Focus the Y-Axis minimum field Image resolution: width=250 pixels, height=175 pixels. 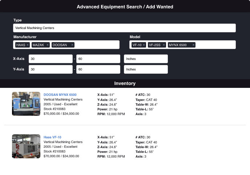pyautogui.click(x=51, y=69)
